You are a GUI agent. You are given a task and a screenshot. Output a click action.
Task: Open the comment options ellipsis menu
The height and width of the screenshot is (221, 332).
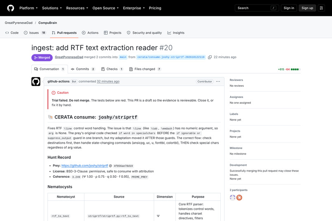point(218,81)
